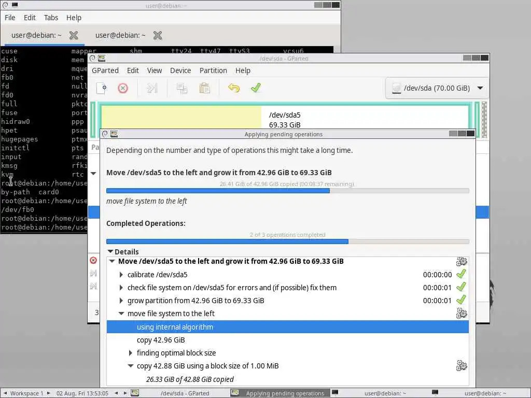Click Applying pending operations taskbar button
531x398 pixels.
click(280, 393)
